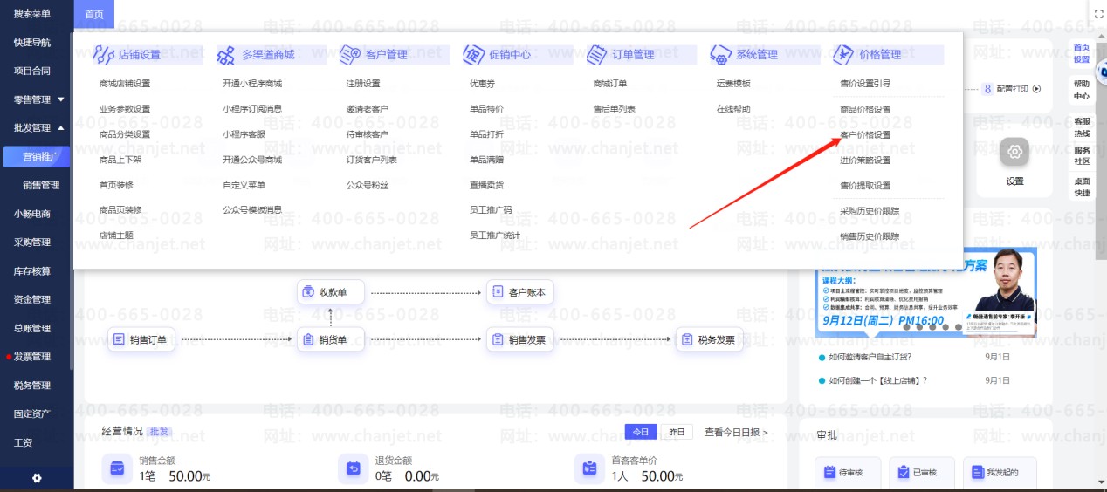Open 开通小程序商城 menu entry
Screen dimensions: 1107x492
point(252,84)
